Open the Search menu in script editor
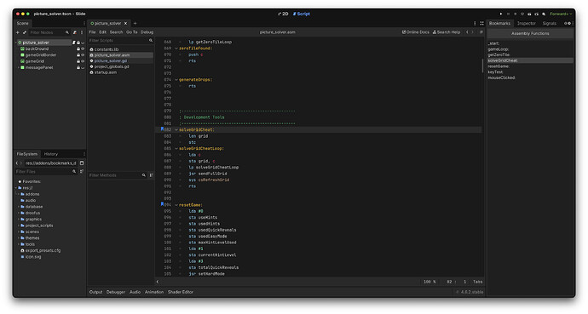The image size is (588, 314). (x=116, y=32)
